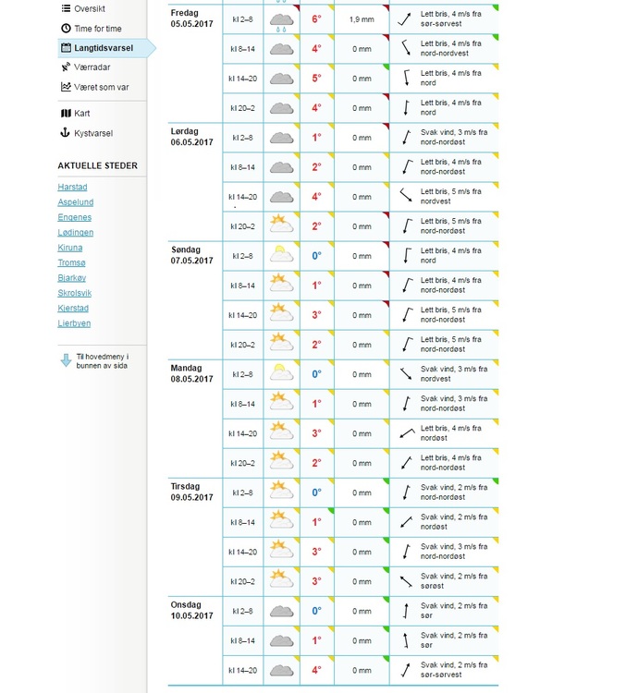Open the Lødingen link
Image resolution: width=626 pixels, height=693 pixels.
point(76,233)
